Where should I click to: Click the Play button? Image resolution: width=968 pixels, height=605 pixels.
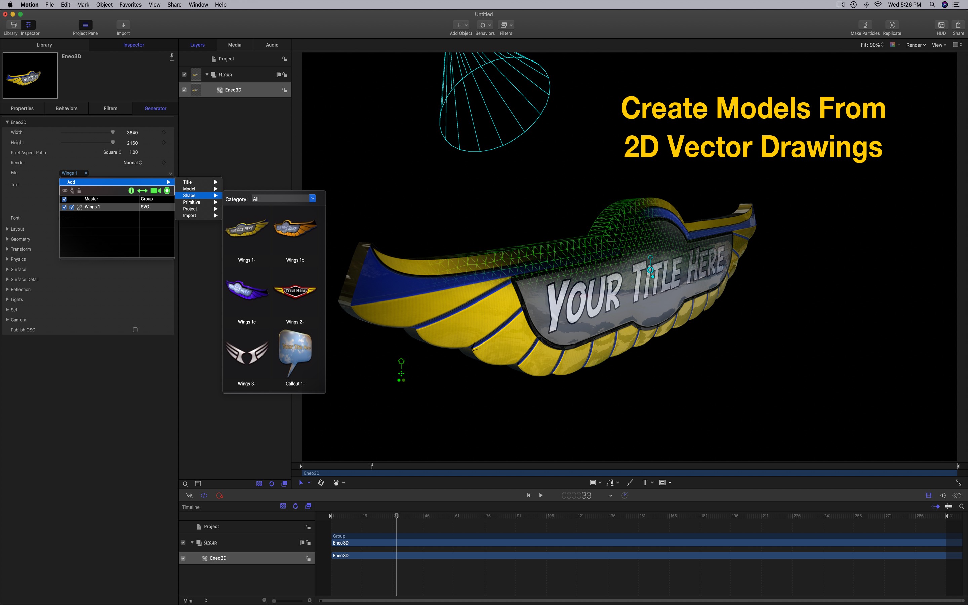point(541,495)
